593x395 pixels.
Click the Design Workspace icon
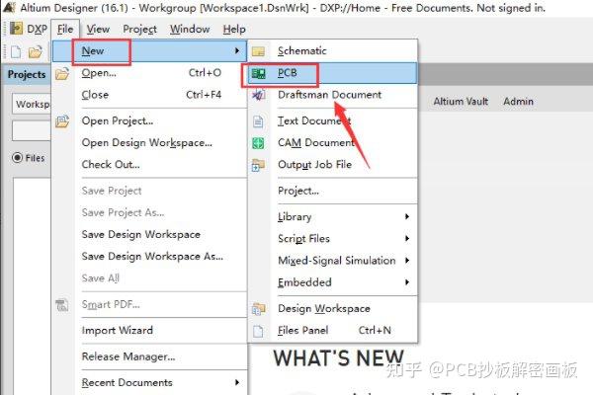(x=258, y=309)
